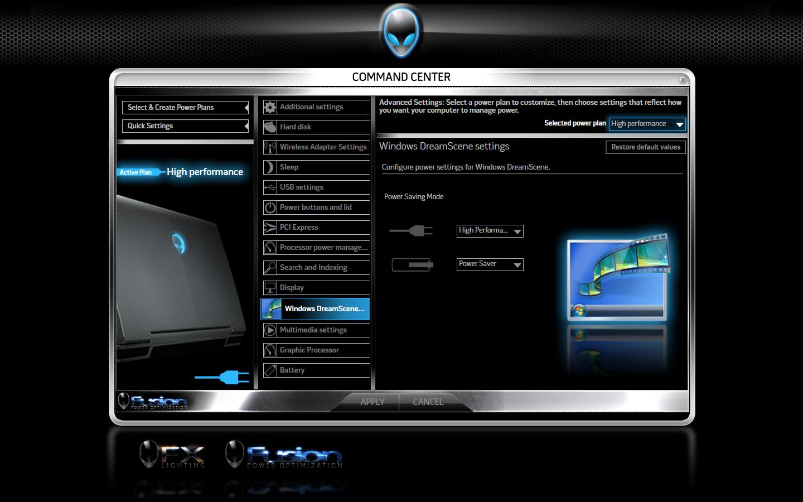Open the Sleep settings category
Screen dimensions: 803x502
pos(316,167)
